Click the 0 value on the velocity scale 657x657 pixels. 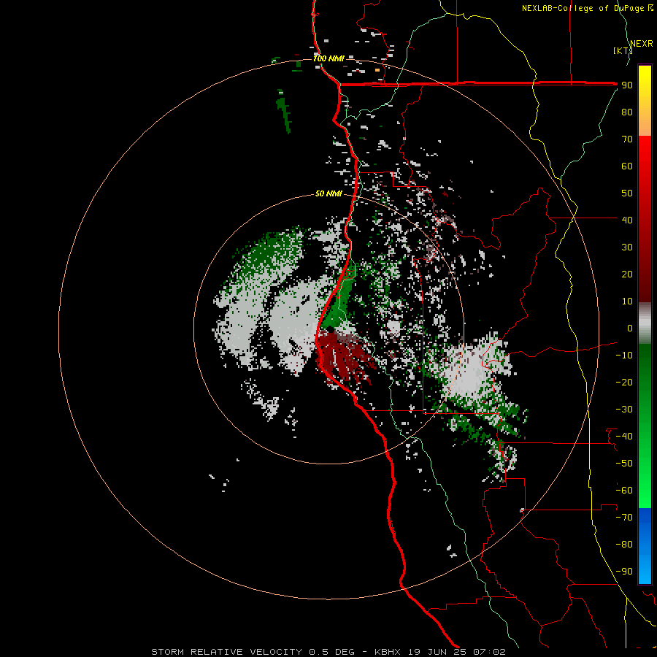(630, 328)
